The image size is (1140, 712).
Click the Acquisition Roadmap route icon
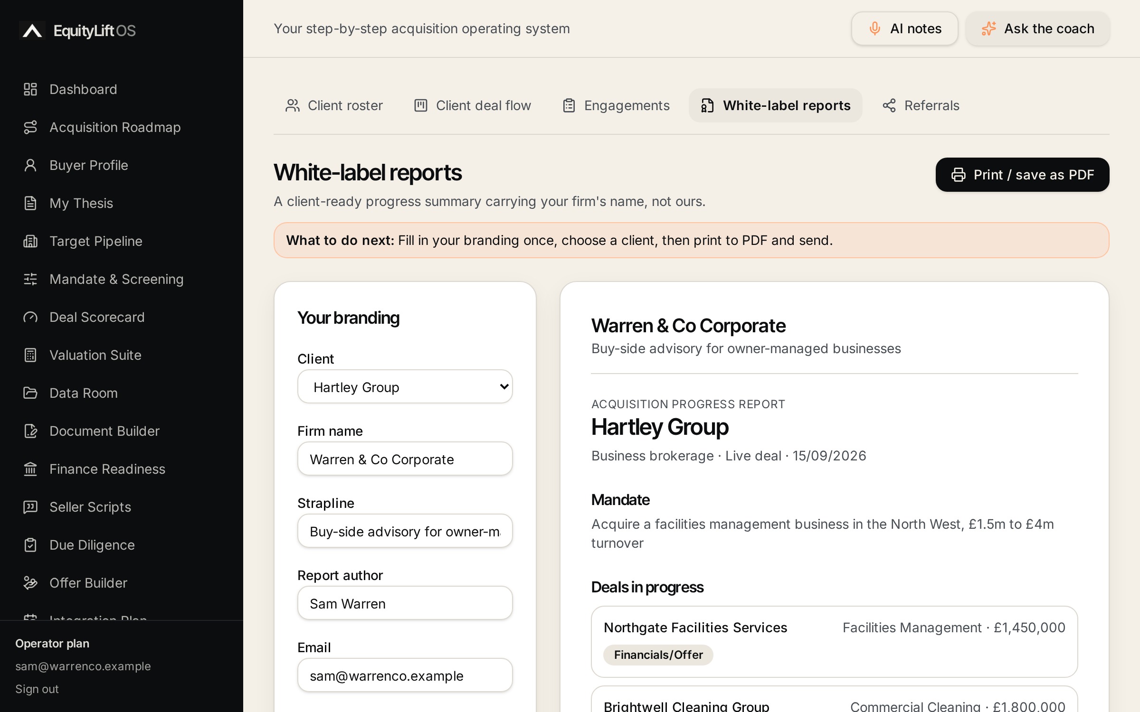point(30,127)
